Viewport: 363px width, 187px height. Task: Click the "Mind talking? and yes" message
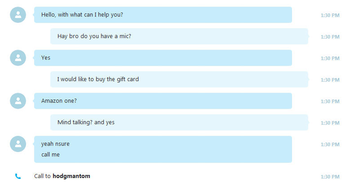[x=179, y=122]
